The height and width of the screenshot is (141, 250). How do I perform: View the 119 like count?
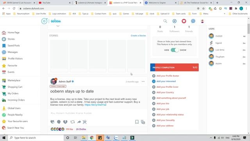click(70, 129)
